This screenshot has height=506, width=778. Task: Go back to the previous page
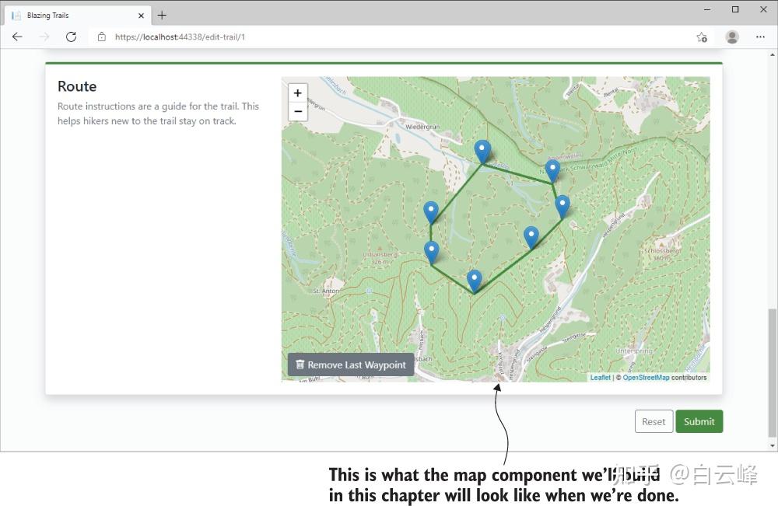tap(17, 37)
